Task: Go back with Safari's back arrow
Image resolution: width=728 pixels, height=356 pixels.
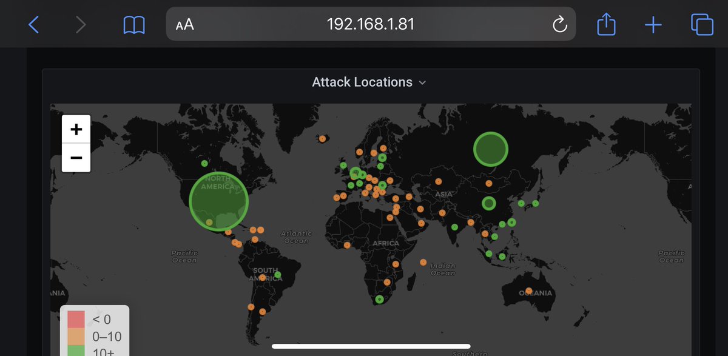Action: 33,25
